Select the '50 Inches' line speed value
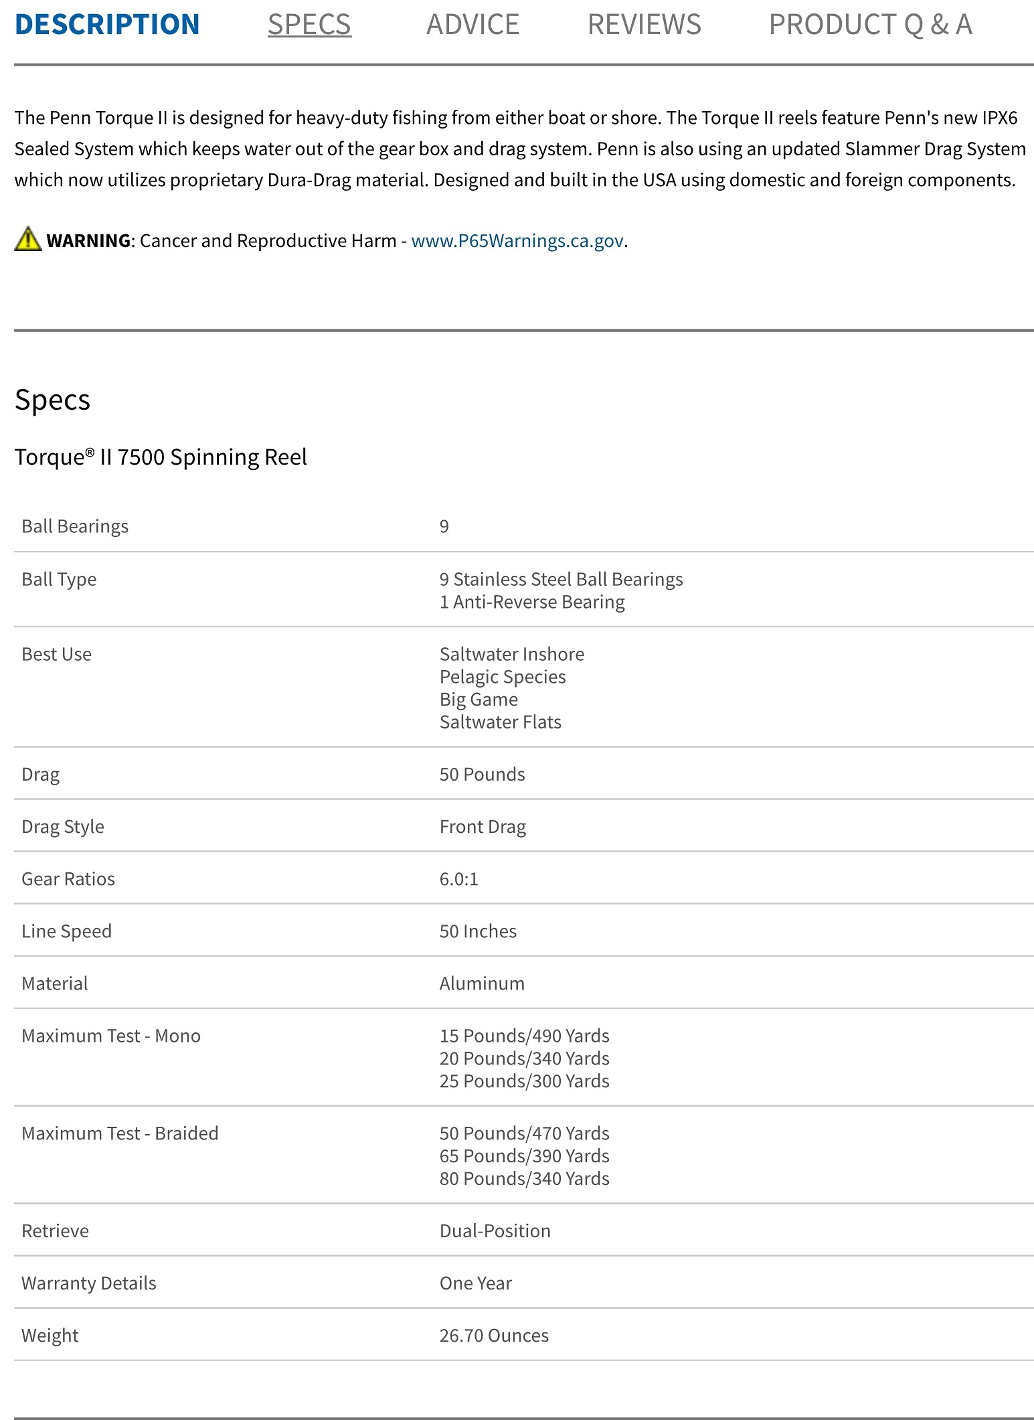Viewport: 1034px width, 1420px height. pos(478,931)
